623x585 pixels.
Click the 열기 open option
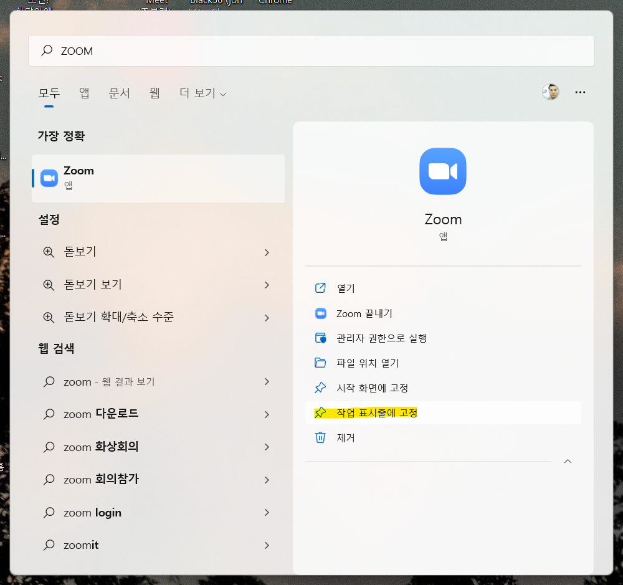coord(443,288)
